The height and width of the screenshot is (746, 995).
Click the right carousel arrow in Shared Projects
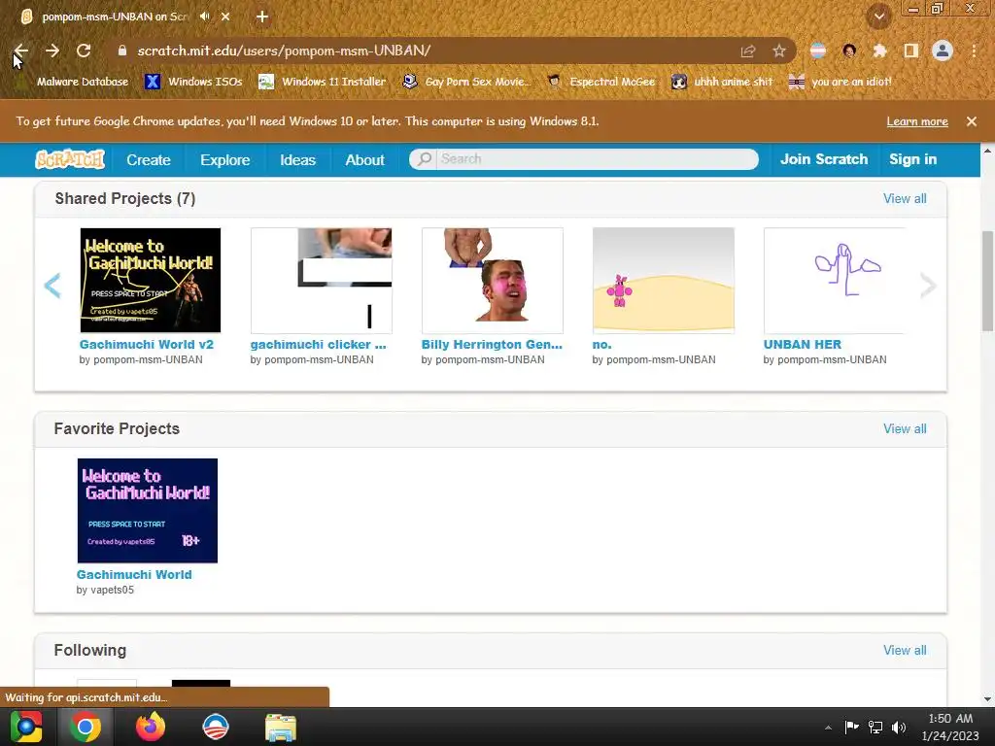pos(928,286)
